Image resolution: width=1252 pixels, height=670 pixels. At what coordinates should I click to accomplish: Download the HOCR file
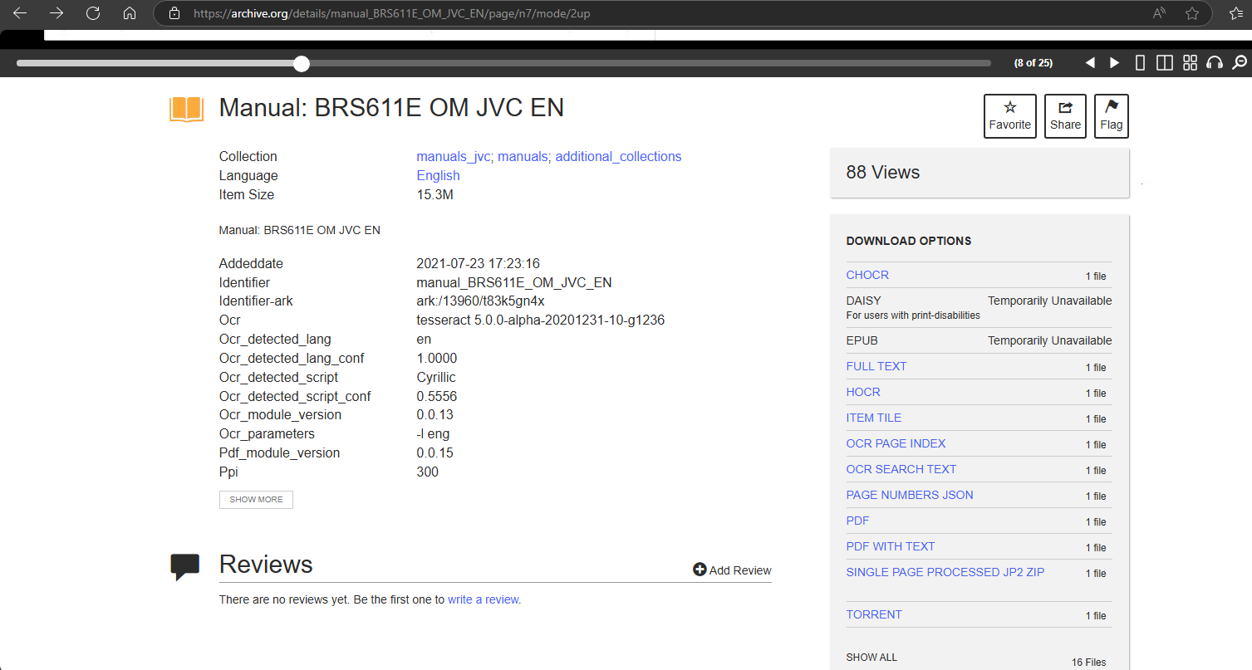(x=863, y=392)
